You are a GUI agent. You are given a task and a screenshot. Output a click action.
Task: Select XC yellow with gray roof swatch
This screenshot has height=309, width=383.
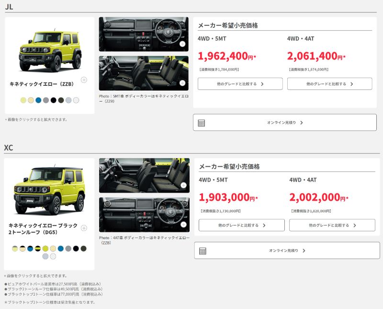[15, 249]
